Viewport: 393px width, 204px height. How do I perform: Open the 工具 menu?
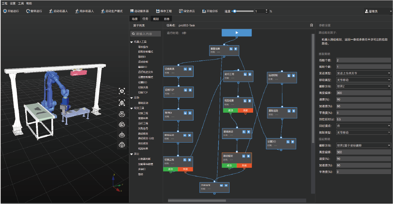pos(21,3)
